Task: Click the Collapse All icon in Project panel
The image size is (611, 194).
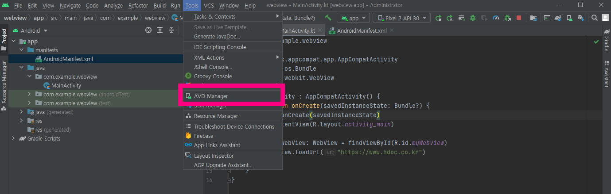Action: (x=172, y=30)
